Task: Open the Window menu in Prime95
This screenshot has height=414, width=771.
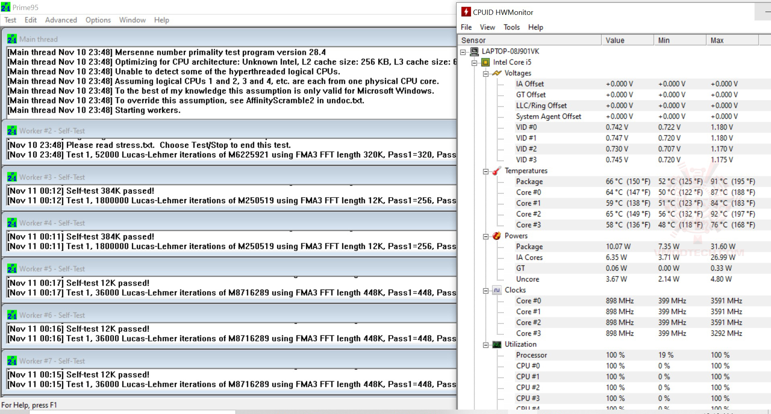Action: 133,20
